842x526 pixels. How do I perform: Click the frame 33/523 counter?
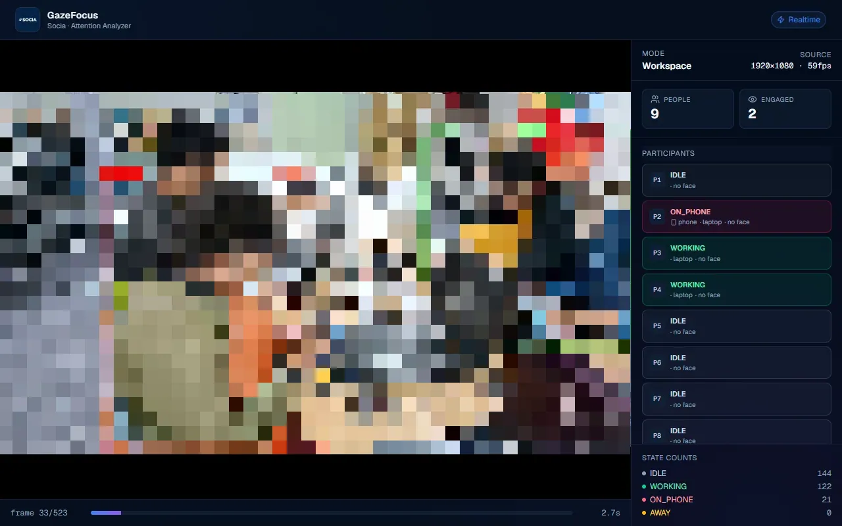[39, 513]
